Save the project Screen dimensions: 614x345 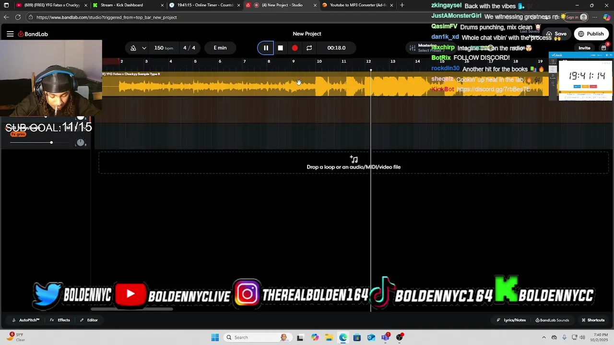click(x=556, y=34)
